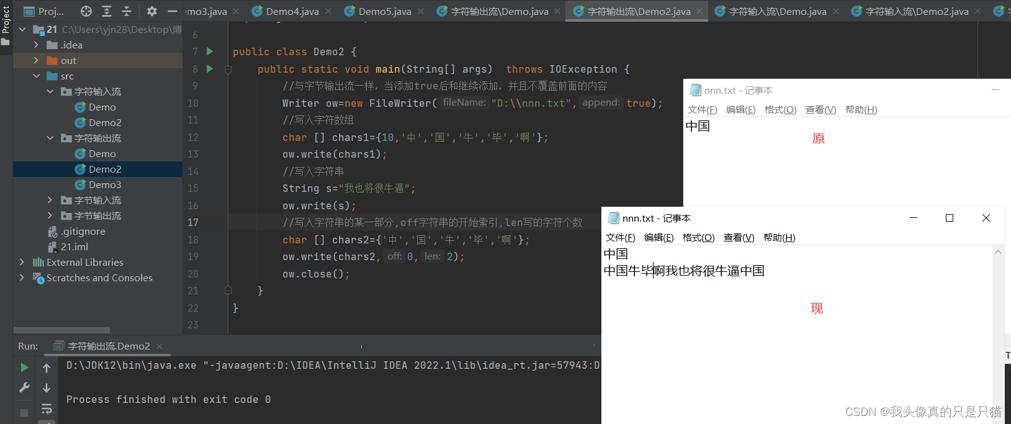Open the Project tool window side tab

pyautogui.click(x=6, y=25)
